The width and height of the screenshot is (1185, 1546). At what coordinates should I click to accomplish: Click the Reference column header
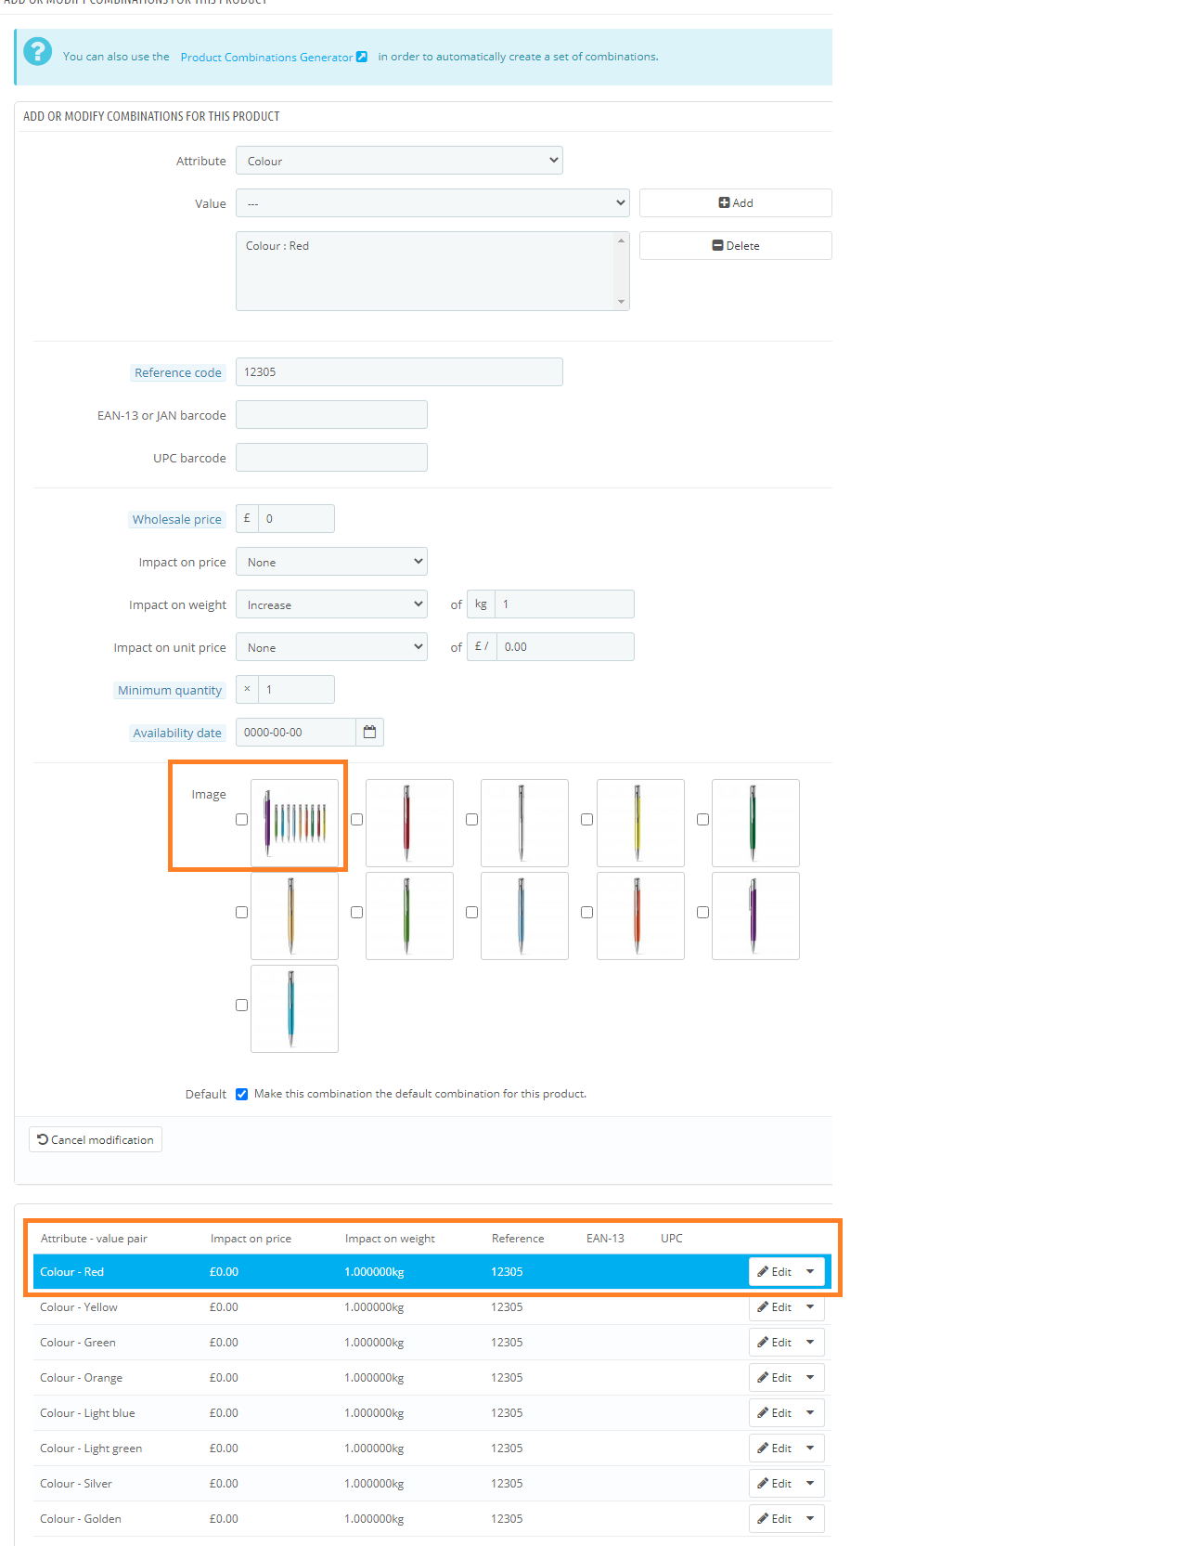pyautogui.click(x=518, y=1239)
